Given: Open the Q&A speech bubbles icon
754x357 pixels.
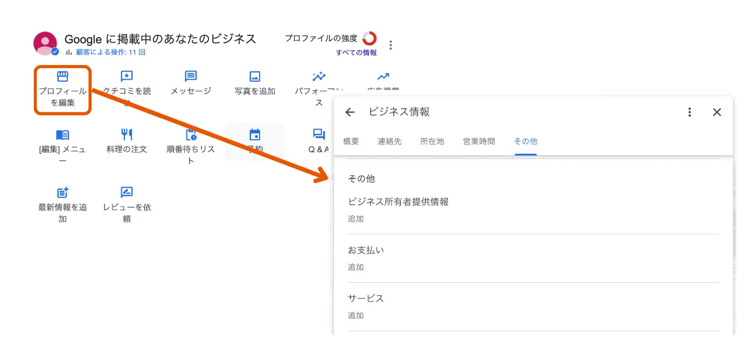Looking at the screenshot, I should pyautogui.click(x=319, y=134).
